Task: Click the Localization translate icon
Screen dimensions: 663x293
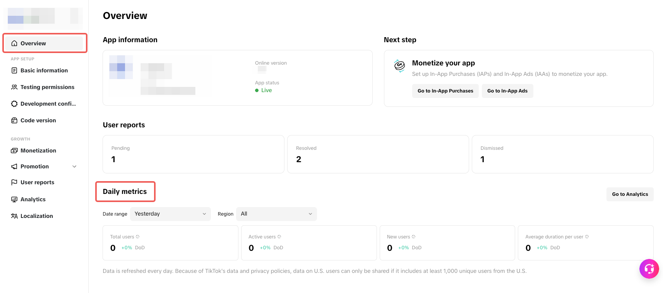Action: (x=14, y=216)
